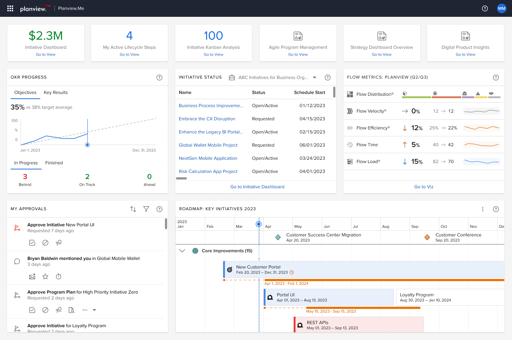Click the red Flow Distribution segment
Viewport: 512px width, 340px height.
coord(447,97)
